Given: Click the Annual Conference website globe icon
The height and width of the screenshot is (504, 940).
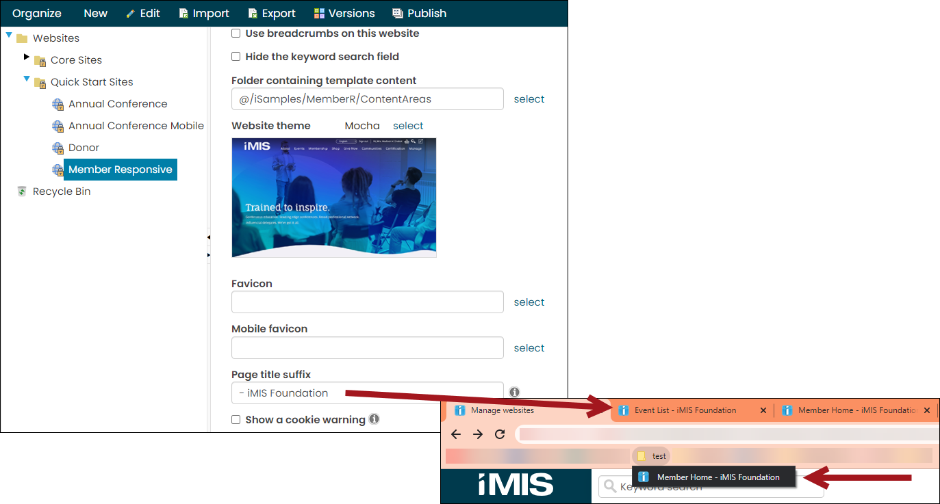Looking at the screenshot, I should point(58,104).
